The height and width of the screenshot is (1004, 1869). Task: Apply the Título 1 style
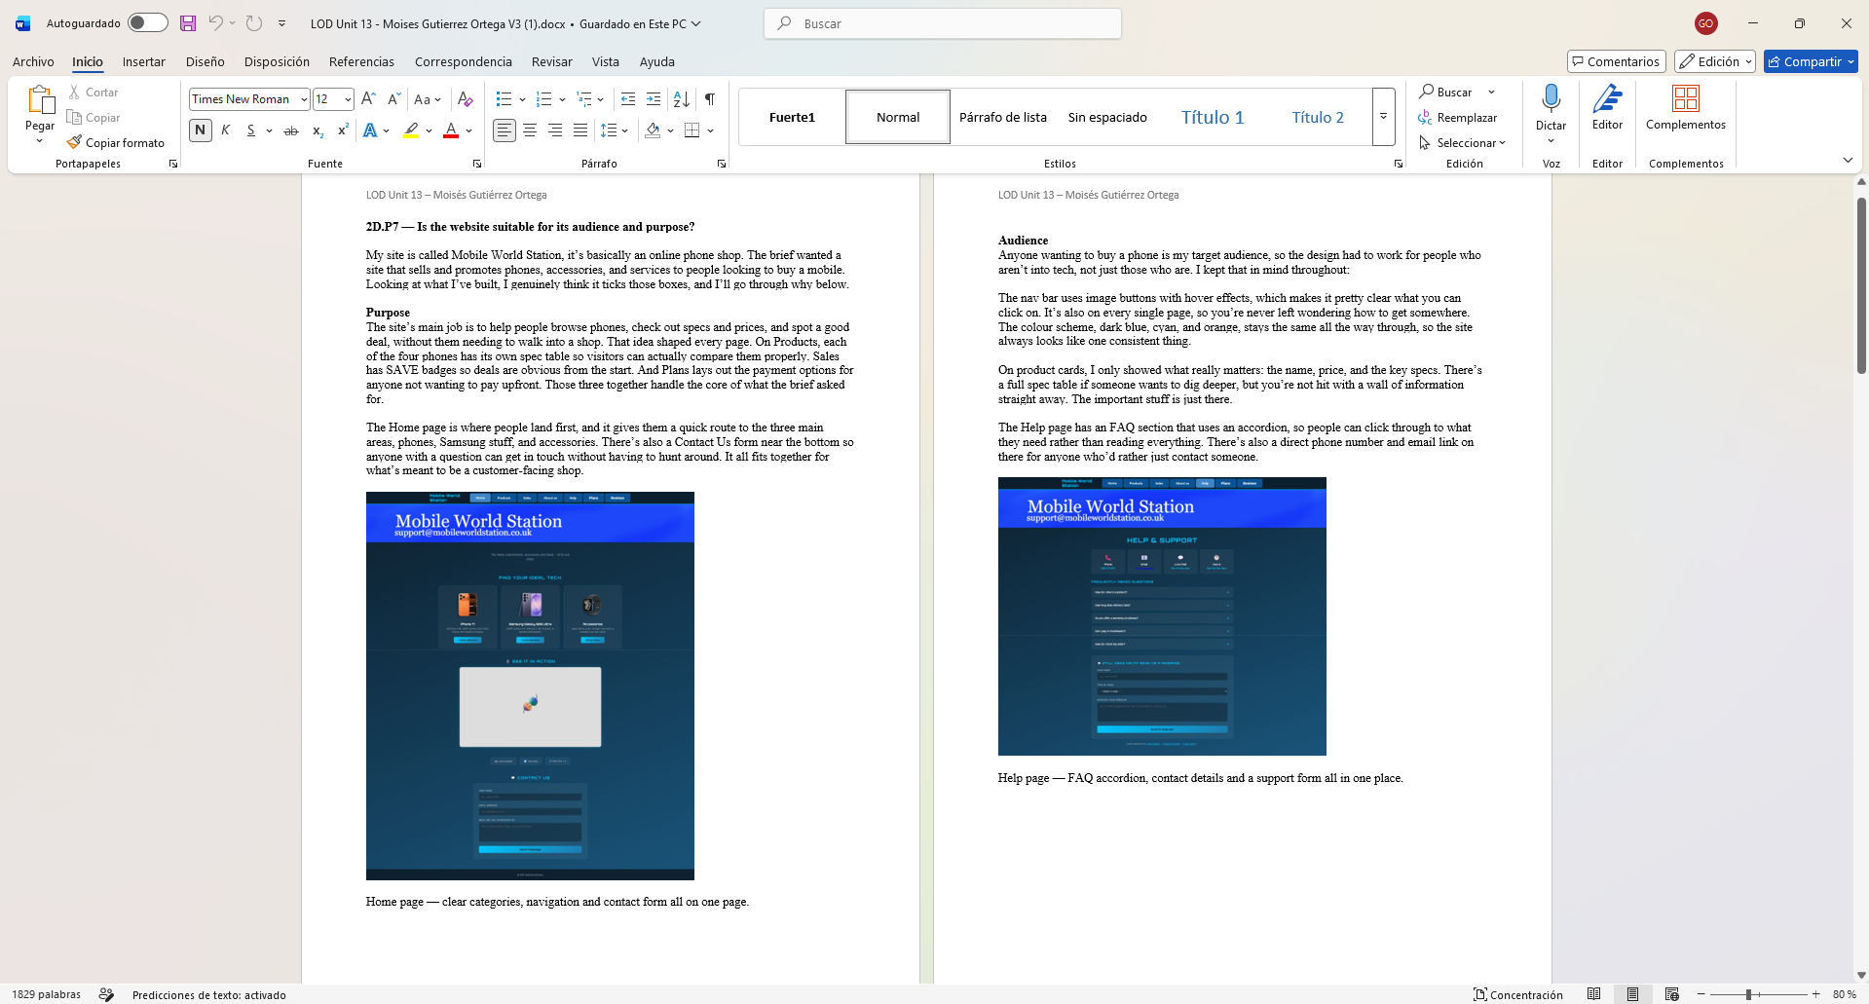(1213, 117)
